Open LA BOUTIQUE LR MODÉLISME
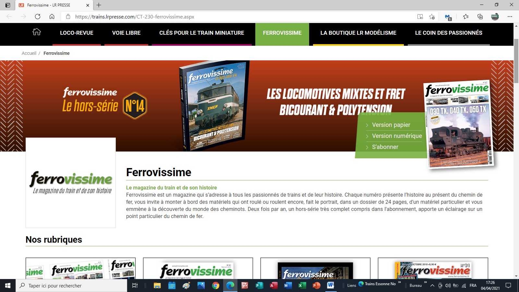This screenshot has width=519, height=292. click(x=358, y=33)
